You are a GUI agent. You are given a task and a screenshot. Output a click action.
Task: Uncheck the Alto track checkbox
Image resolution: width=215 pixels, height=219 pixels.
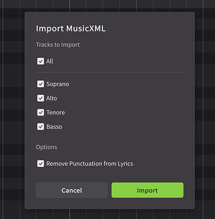pyautogui.click(x=41, y=98)
